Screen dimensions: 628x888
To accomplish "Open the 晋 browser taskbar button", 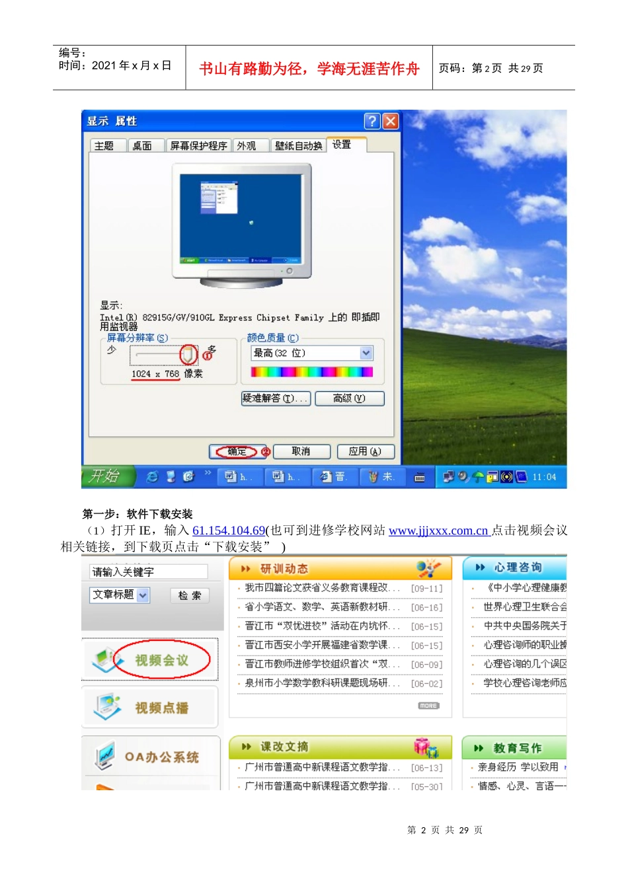I will click(334, 476).
